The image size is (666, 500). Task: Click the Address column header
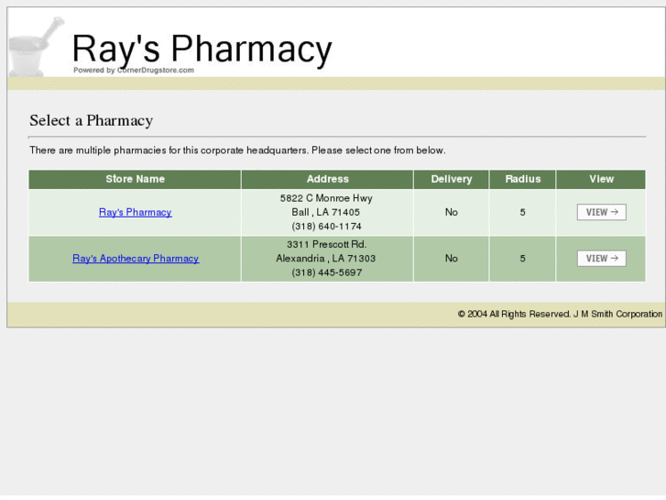click(x=327, y=179)
